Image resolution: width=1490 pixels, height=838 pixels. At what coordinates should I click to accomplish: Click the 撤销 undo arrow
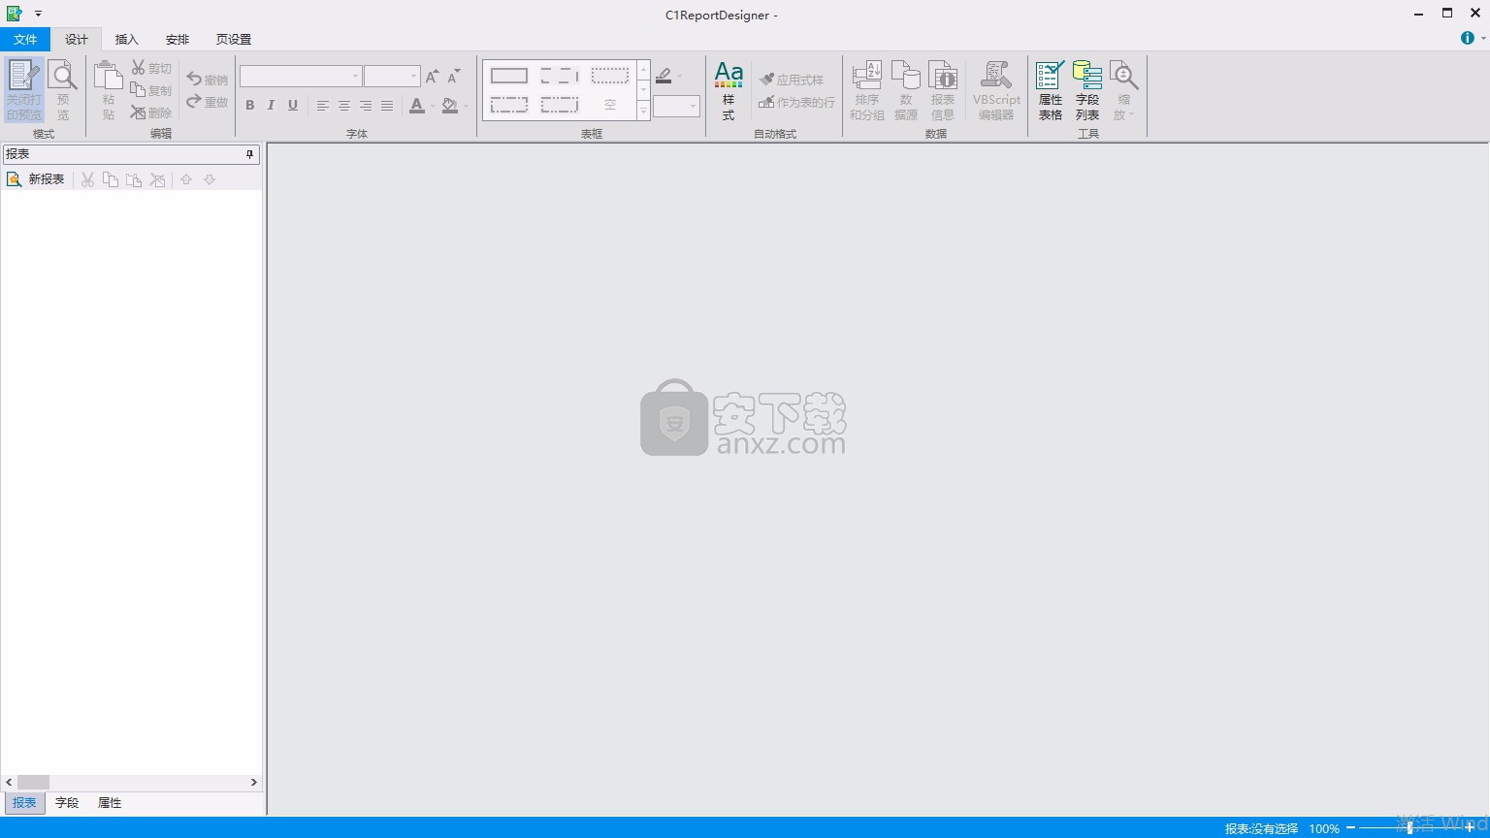pyautogui.click(x=208, y=80)
